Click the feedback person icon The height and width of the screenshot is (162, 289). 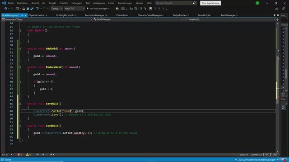(284, 9)
